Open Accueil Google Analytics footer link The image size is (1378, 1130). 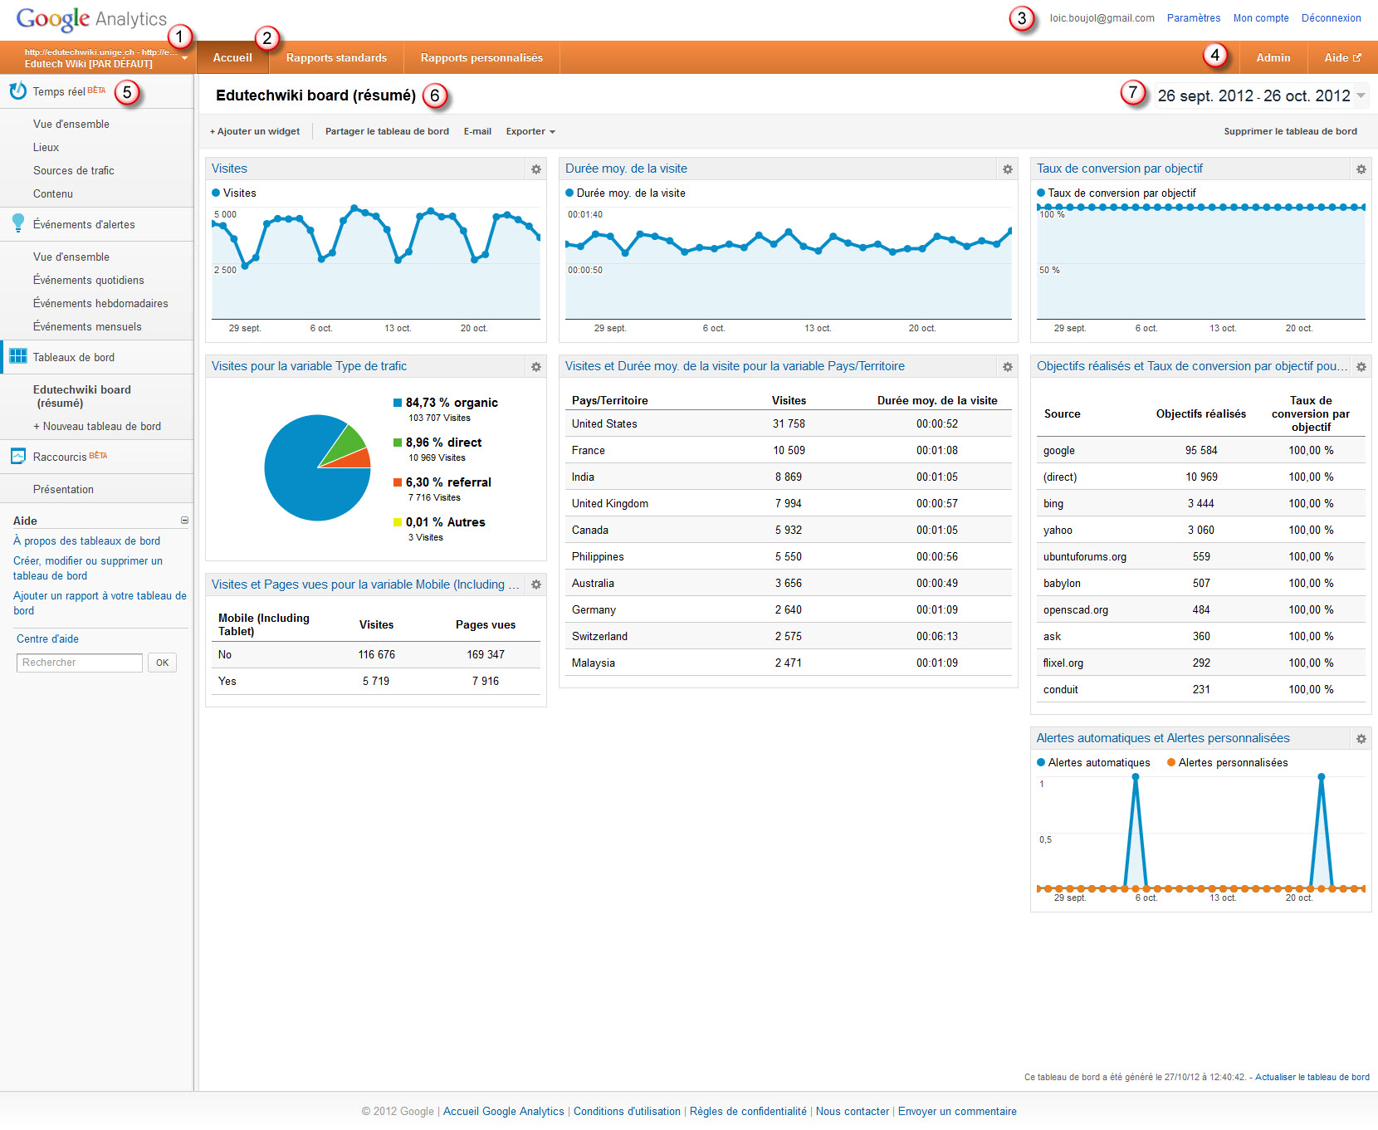pyautogui.click(x=503, y=1111)
